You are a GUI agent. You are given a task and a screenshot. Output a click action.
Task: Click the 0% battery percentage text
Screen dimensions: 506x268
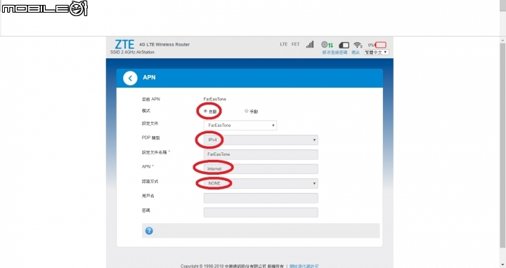[x=371, y=45]
